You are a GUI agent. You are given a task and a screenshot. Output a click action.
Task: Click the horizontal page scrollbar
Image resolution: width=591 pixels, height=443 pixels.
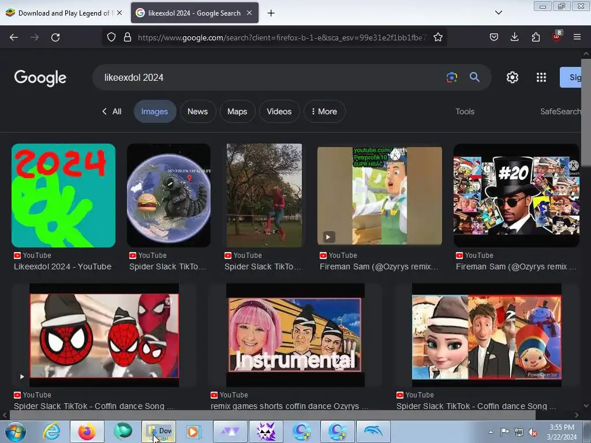click(272, 415)
